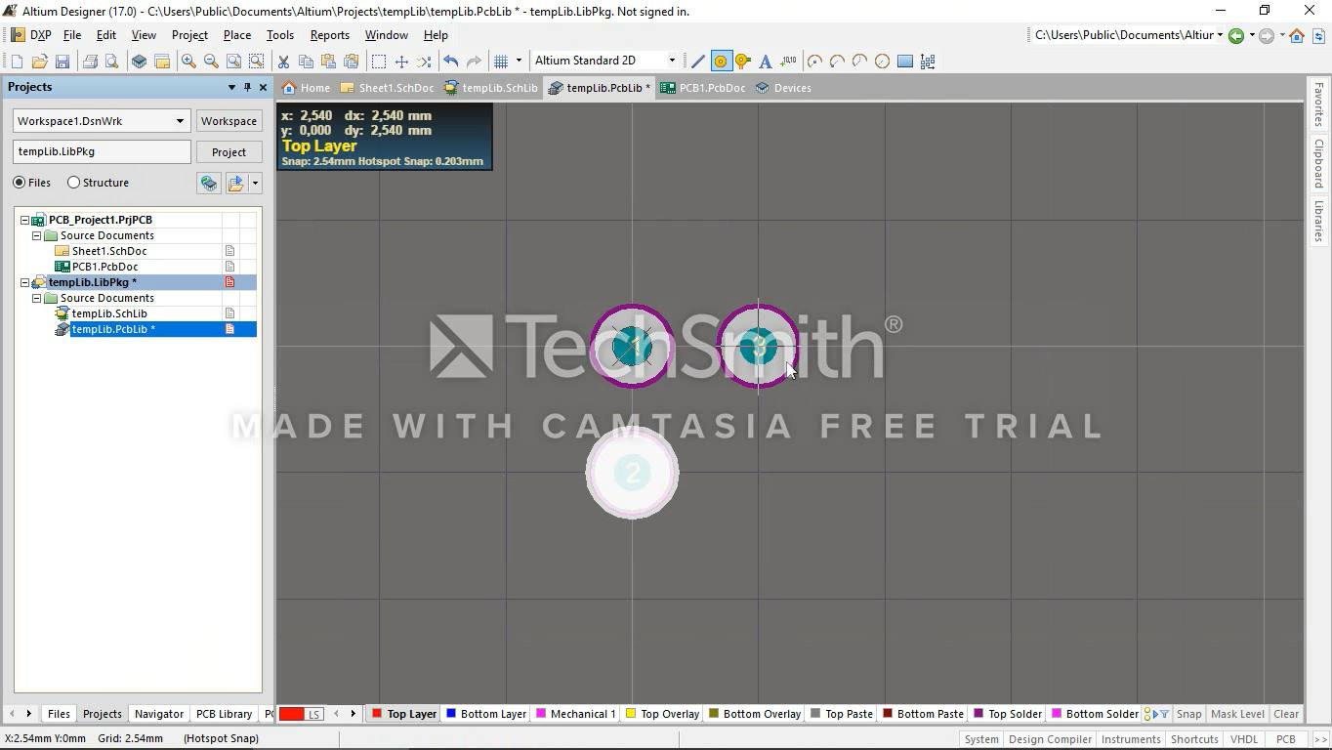Select the Files radio button
This screenshot has height=750, width=1332.
pos(20,183)
